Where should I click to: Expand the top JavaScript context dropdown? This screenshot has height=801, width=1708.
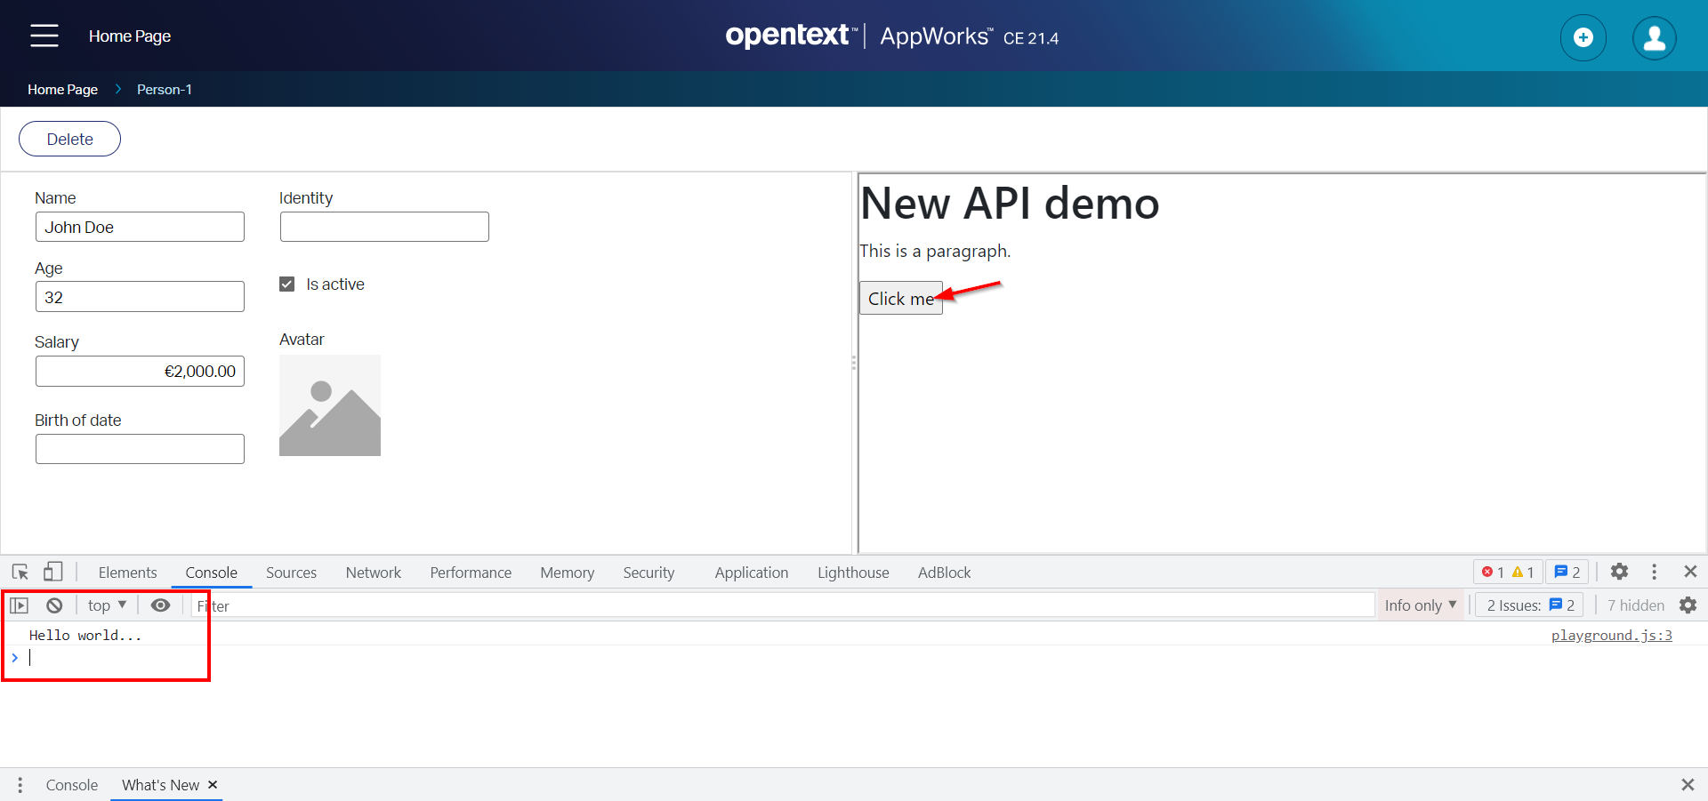(x=107, y=605)
